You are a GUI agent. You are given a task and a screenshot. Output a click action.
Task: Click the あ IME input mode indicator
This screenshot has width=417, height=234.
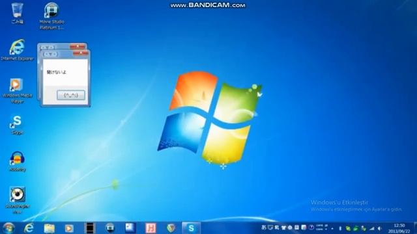(x=263, y=227)
